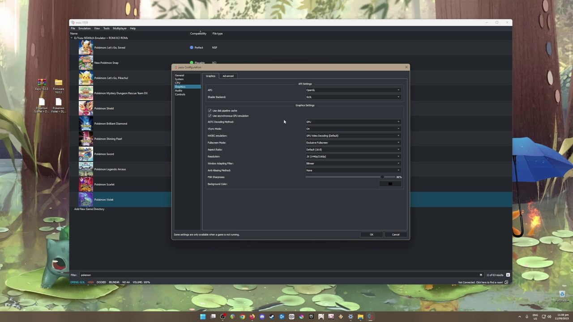Launch Firefox from taskbar
The image size is (573, 322).
(252, 317)
